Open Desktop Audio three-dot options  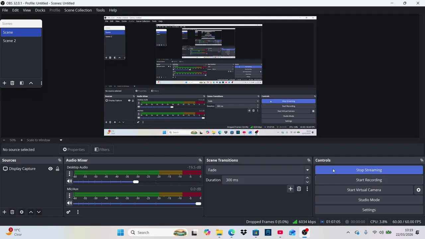point(69,174)
